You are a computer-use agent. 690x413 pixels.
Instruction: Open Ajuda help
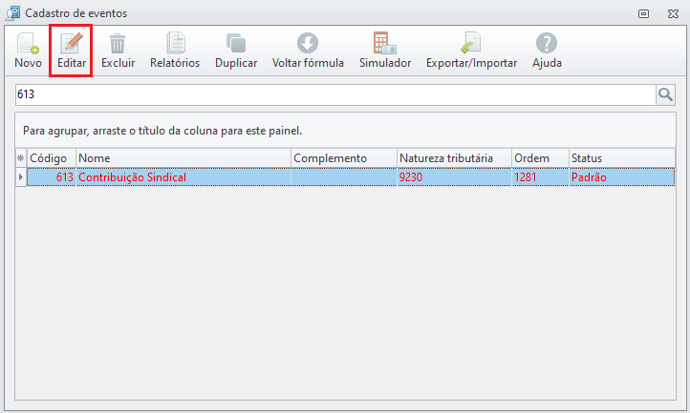547,51
